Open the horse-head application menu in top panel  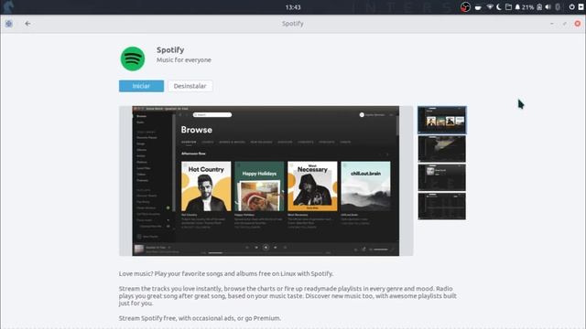(x=8, y=6)
